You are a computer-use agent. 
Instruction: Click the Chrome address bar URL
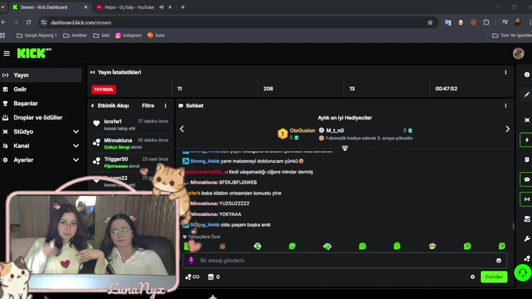[81, 22]
